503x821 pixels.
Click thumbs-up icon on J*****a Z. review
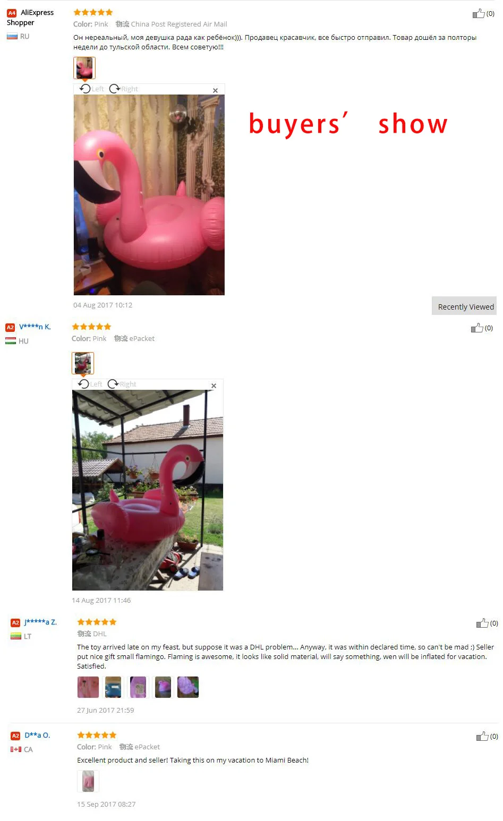[x=482, y=623]
